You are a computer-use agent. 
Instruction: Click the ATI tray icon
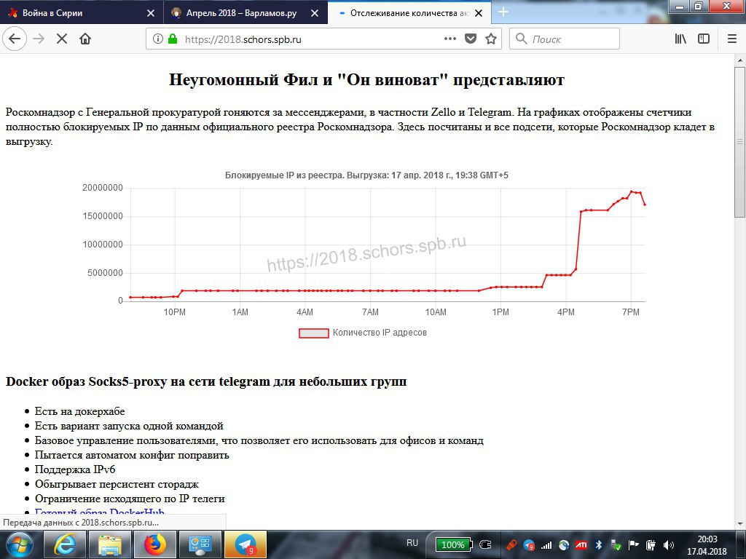[x=581, y=544]
